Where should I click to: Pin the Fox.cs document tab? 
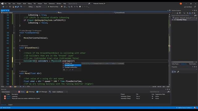(x=6, y=10)
